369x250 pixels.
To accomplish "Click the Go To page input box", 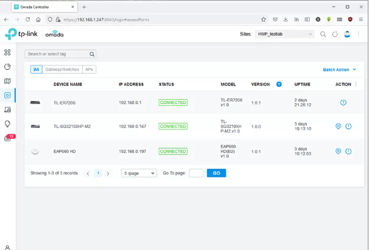I will tap(196, 173).
